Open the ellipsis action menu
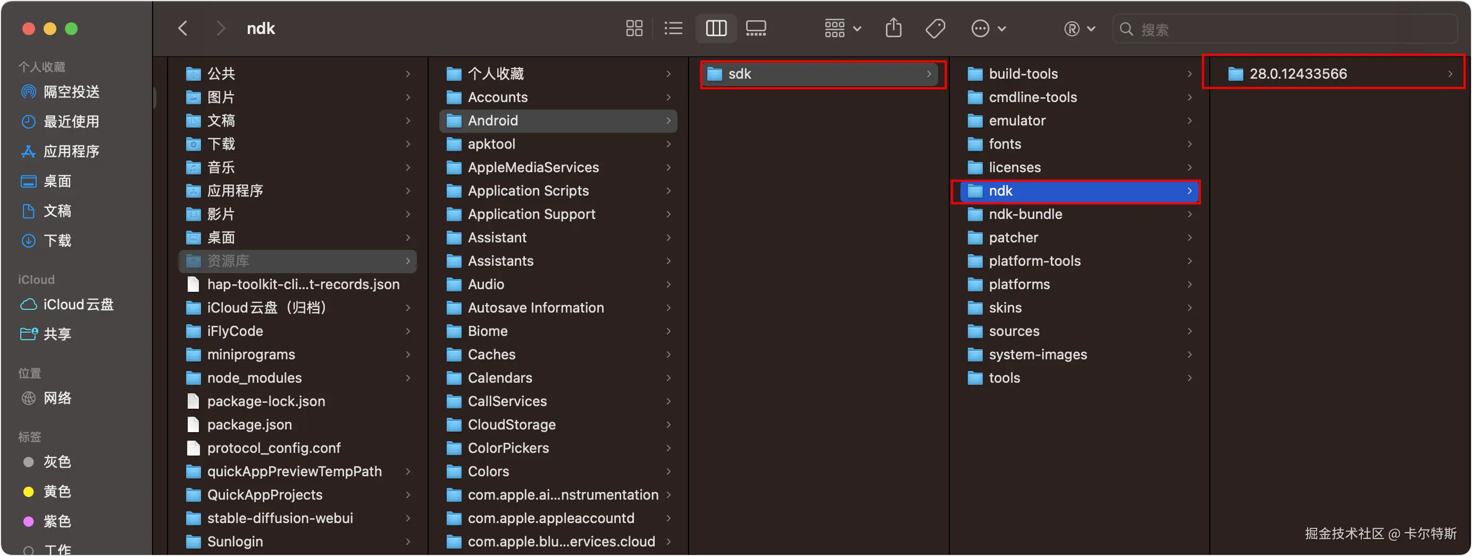Image resolution: width=1472 pixels, height=556 pixels. pyautogui.click(x=989, y=28)
